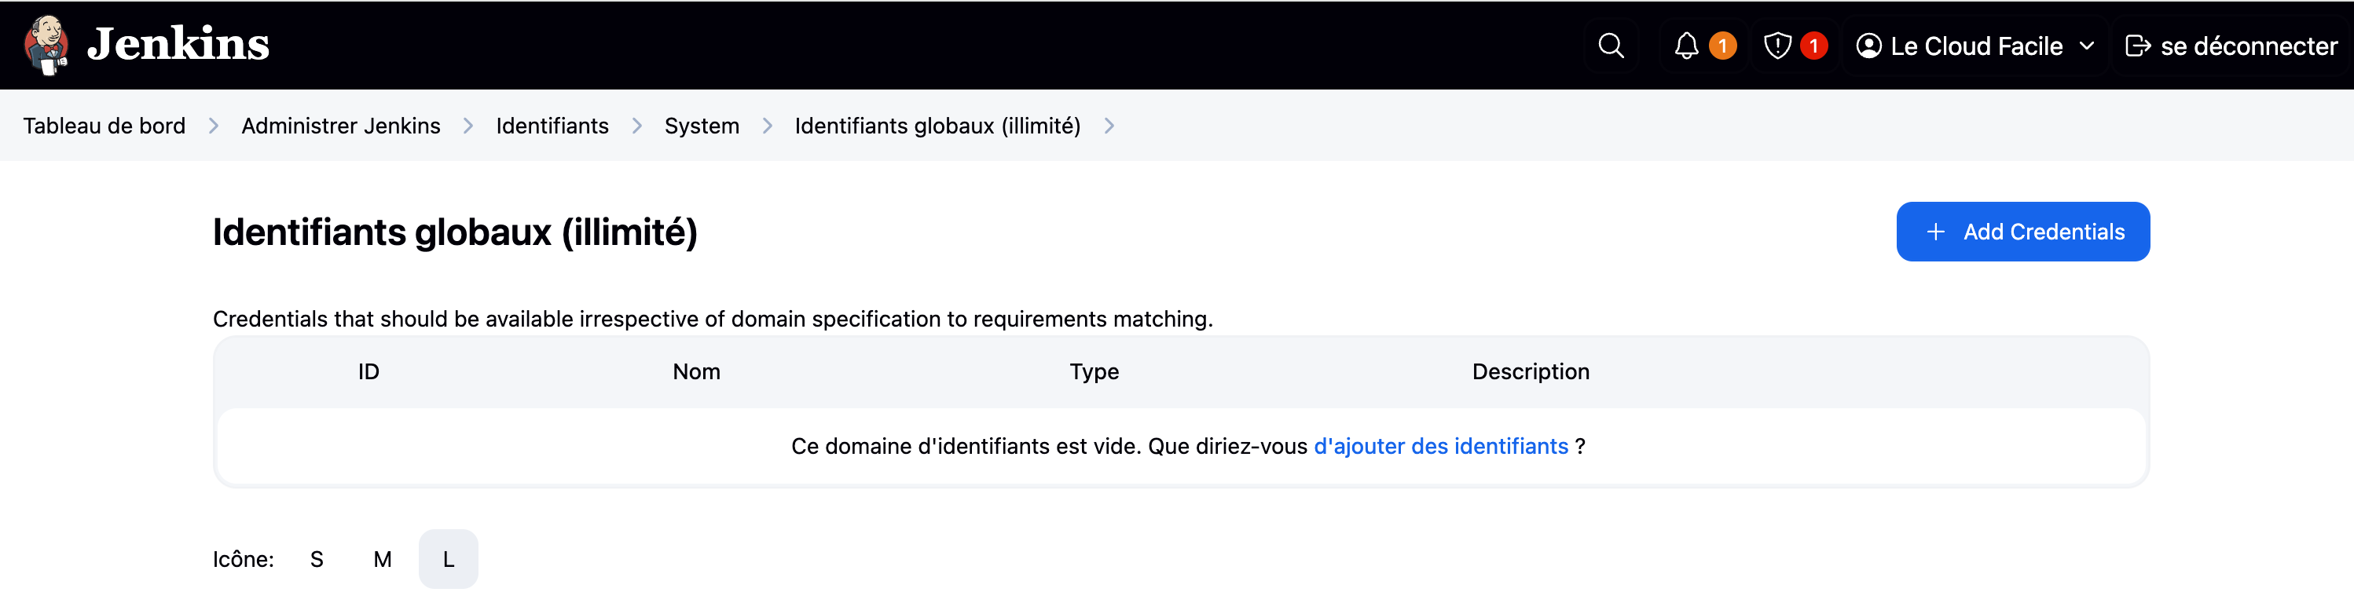Image resolution: width=2354 pixels, height=614 pixels.
Task: Open the search magnifier icon
Action: pos(1611,46)
